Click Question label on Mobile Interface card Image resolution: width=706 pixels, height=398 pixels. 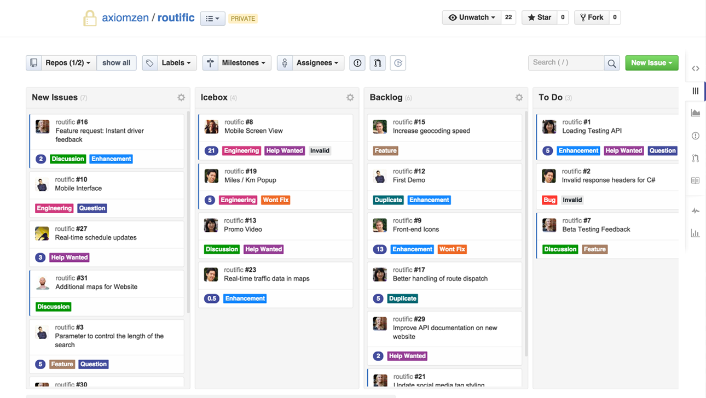92,208
